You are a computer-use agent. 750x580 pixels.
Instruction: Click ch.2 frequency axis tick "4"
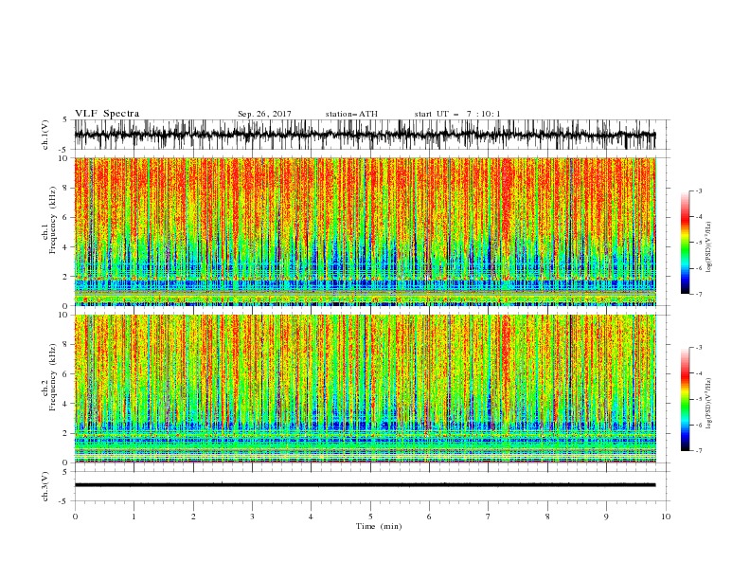(x=65, y=404)
